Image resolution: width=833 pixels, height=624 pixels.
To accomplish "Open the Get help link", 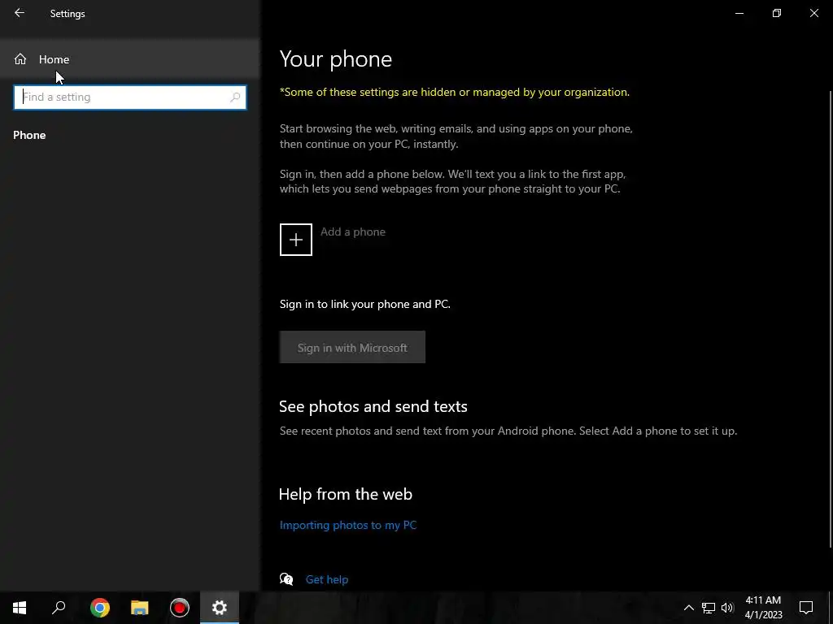I will point(327,579).
